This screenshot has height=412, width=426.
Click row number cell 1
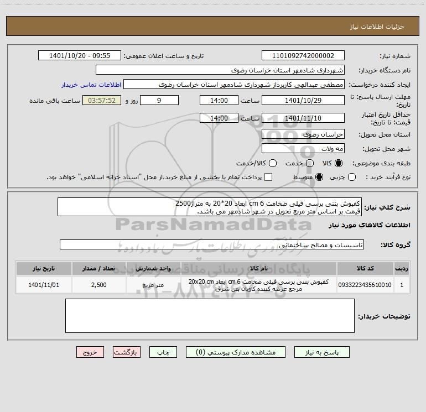(402, 285)
